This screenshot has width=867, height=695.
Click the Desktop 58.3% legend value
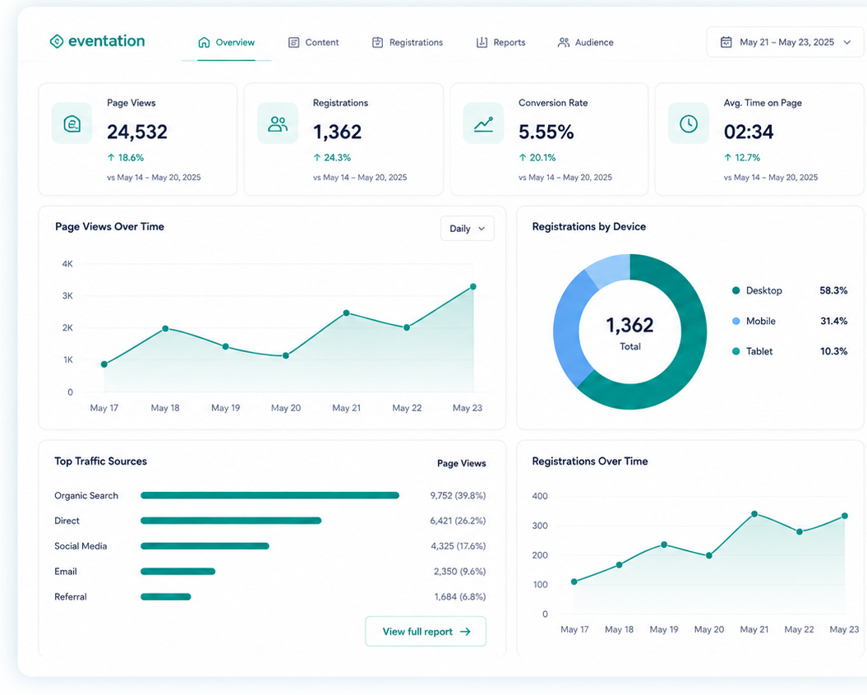(833, 290)
